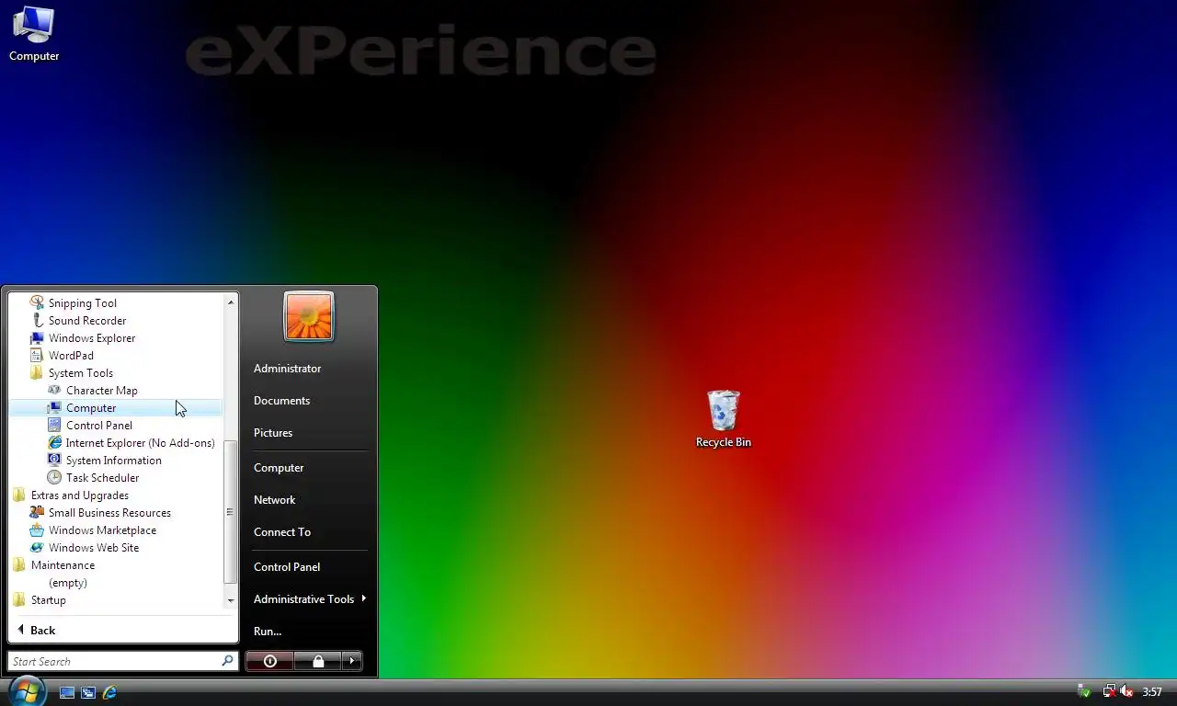The height and width of the screenshot is (706, 1177).
Task: Open Documents from right pane
Action: click(x=281, y=401)
